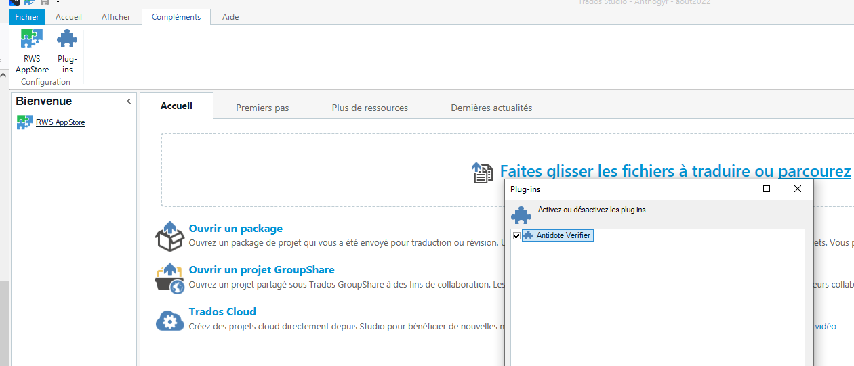Screen dimensions: 854x366
Task: Open Plug-ins manager ribbon button
Action: pyautogui.click(x=67, y=51)
